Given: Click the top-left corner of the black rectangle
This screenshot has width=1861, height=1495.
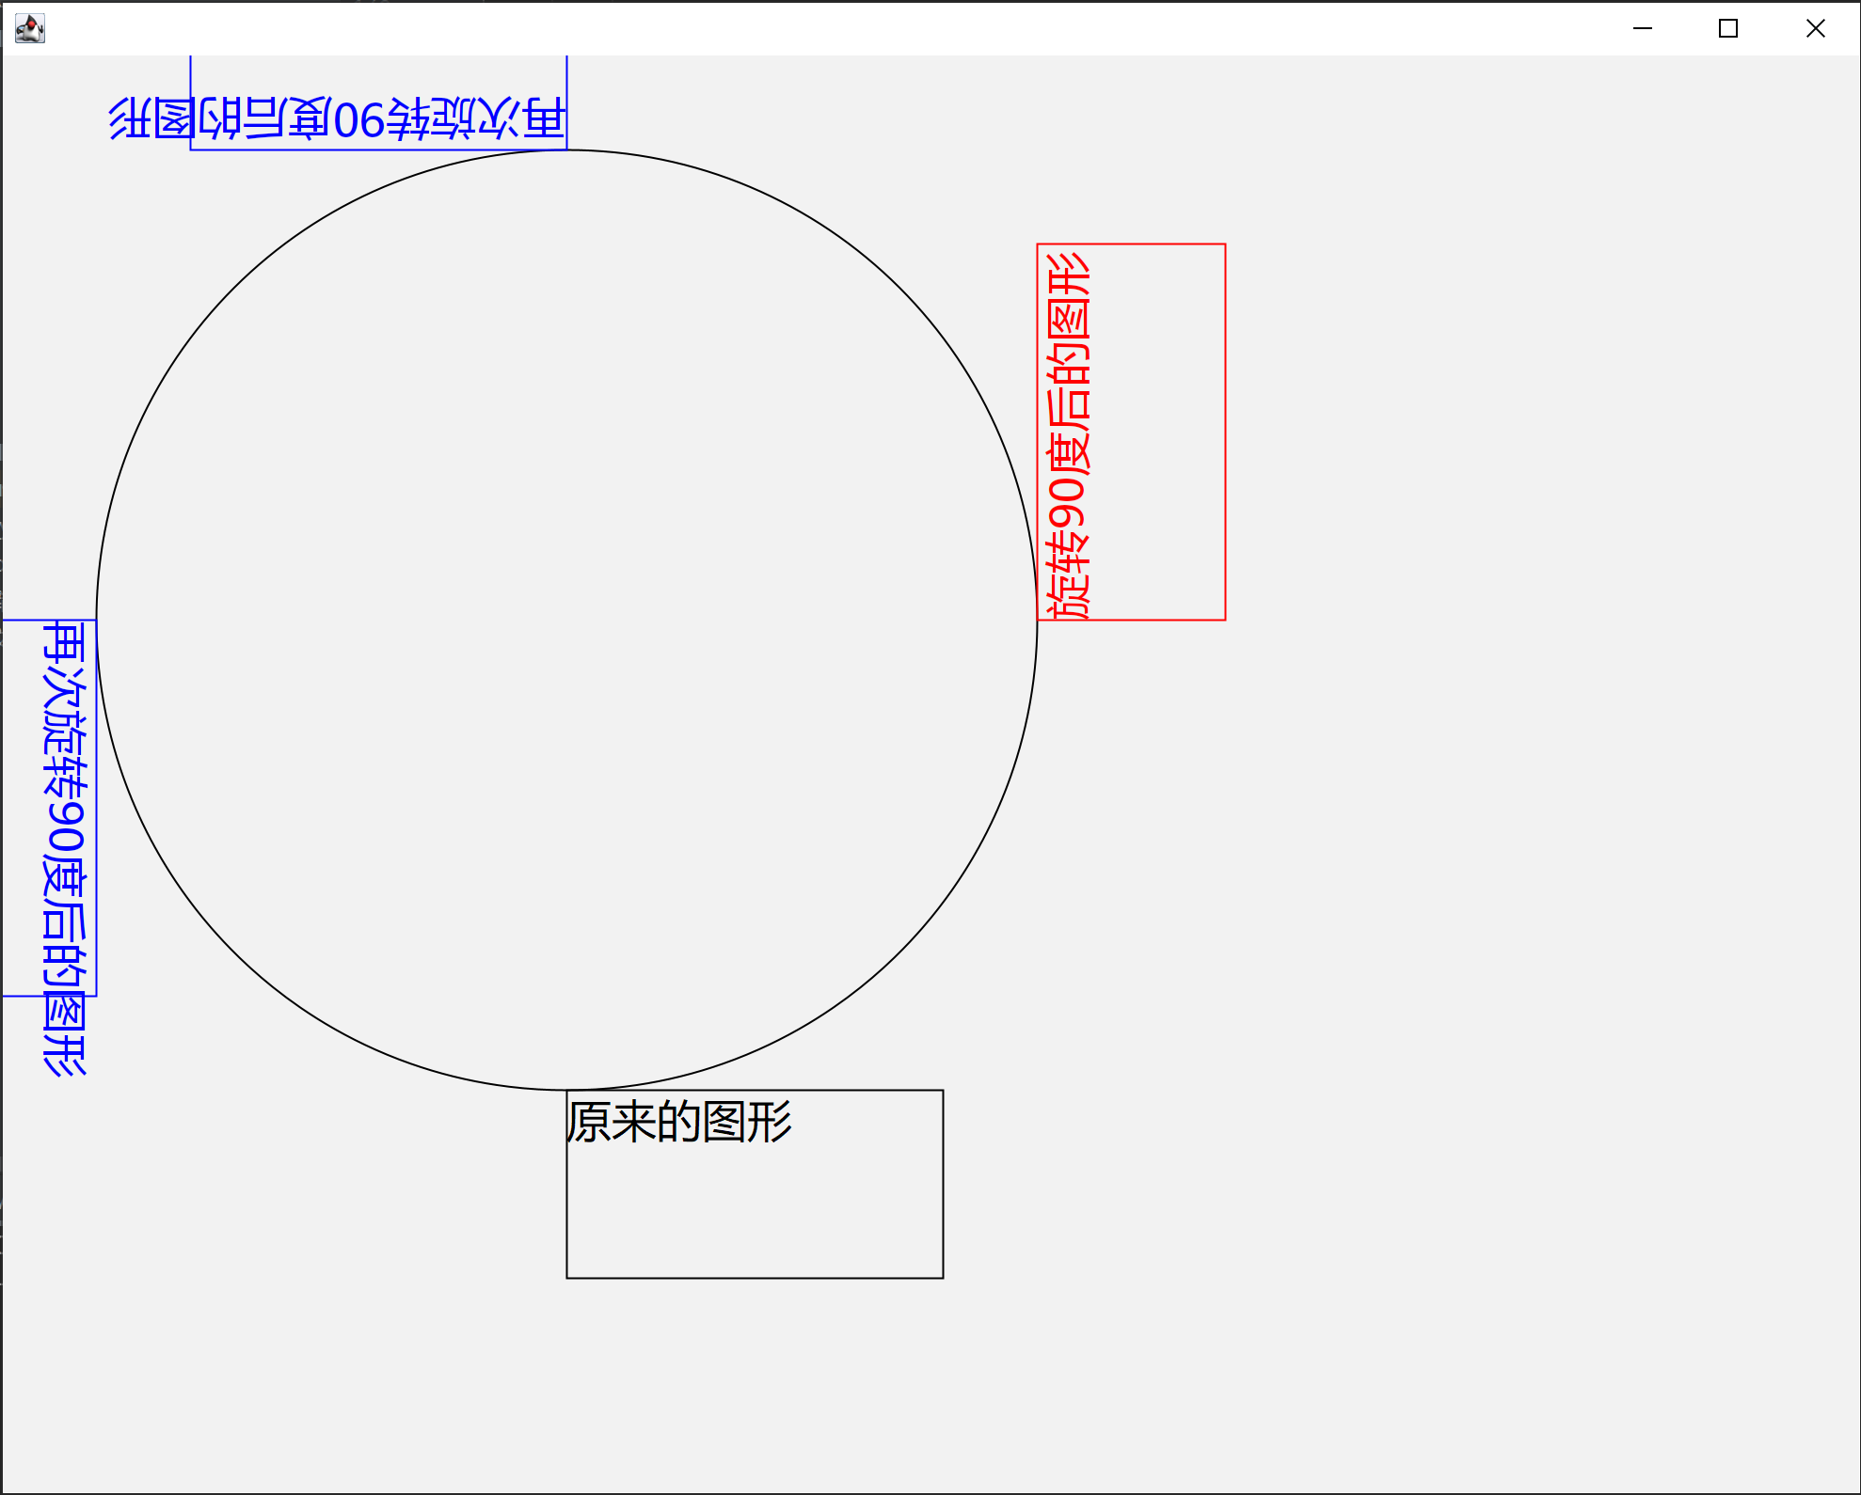Looking at the screenshot, I should click(x=566, y=1091).
